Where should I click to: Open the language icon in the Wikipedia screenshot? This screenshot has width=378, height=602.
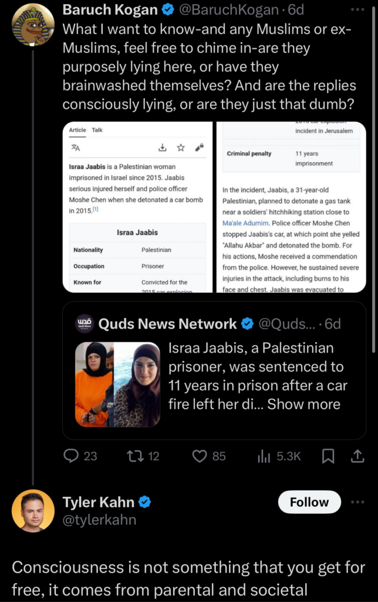click(75, 146)
